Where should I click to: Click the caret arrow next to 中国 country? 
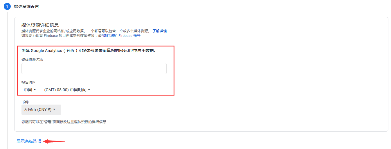pos(35,90)
